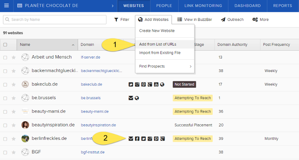Click the Twitter icon for berlinfreckles.de
299x160 pixels.
point(144,139)
